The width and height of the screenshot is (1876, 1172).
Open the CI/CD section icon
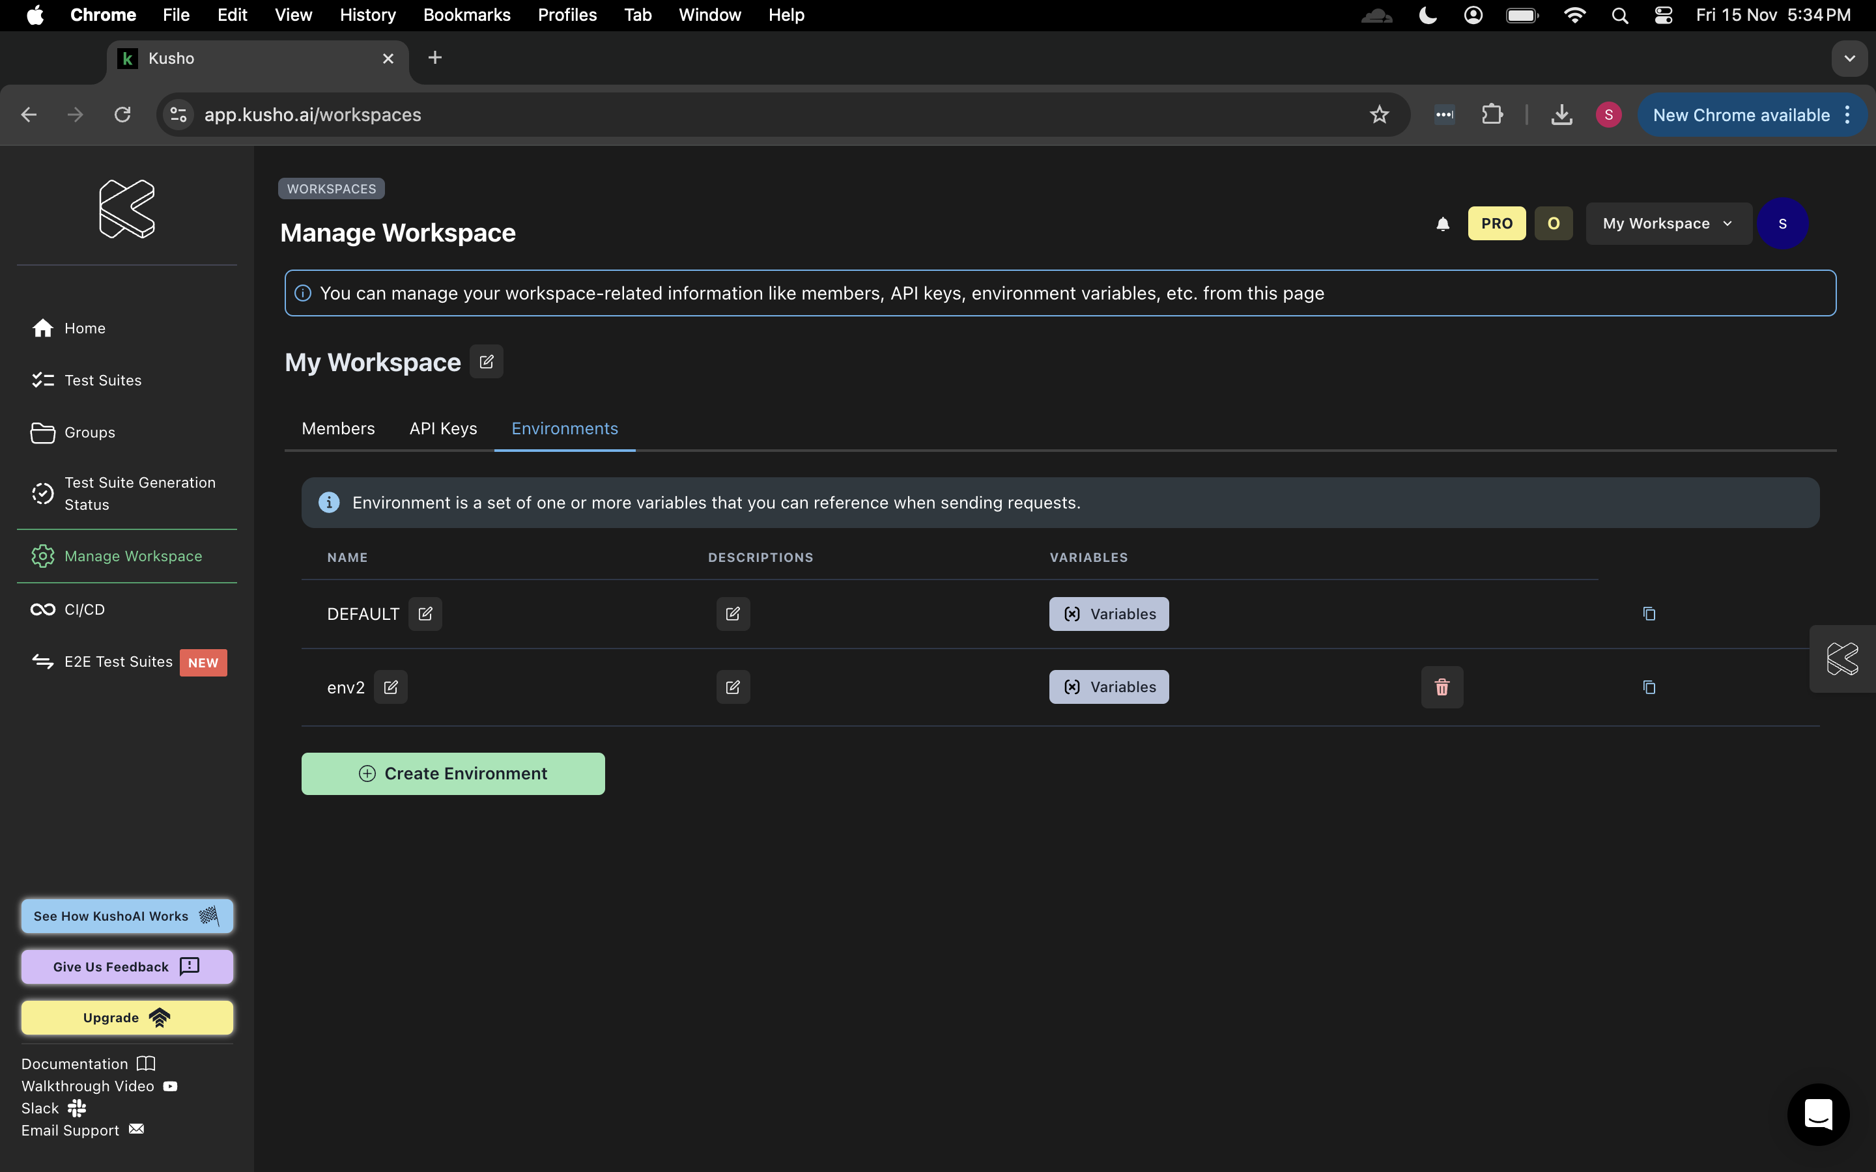[x=43, y=609]
